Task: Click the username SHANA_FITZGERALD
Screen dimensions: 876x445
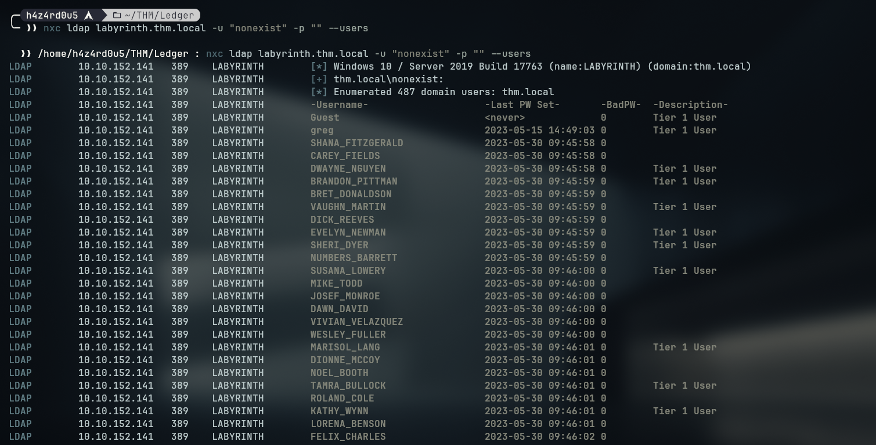Action: 356,143
